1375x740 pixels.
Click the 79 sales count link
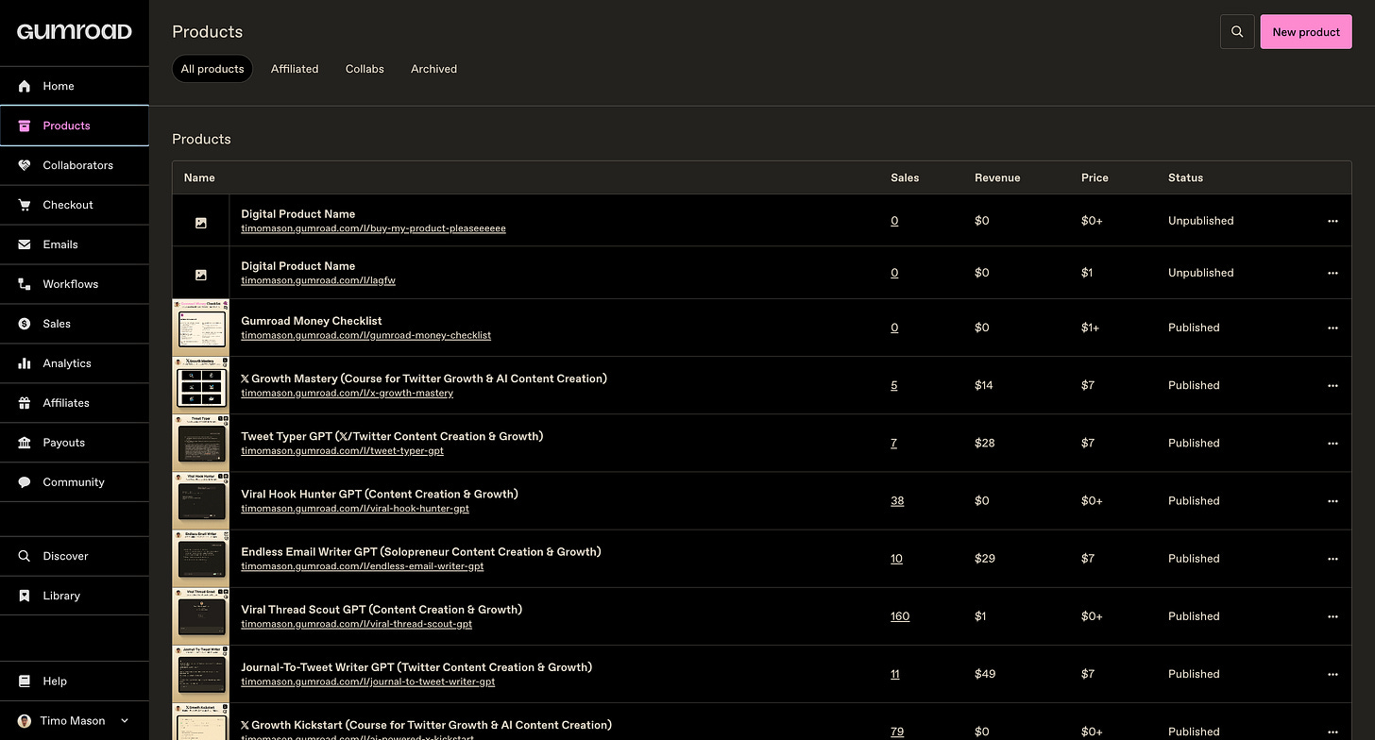coord(897,732)
